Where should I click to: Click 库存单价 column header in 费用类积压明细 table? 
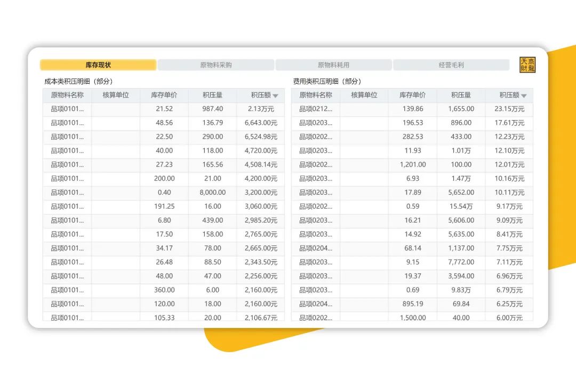point(412,95)
